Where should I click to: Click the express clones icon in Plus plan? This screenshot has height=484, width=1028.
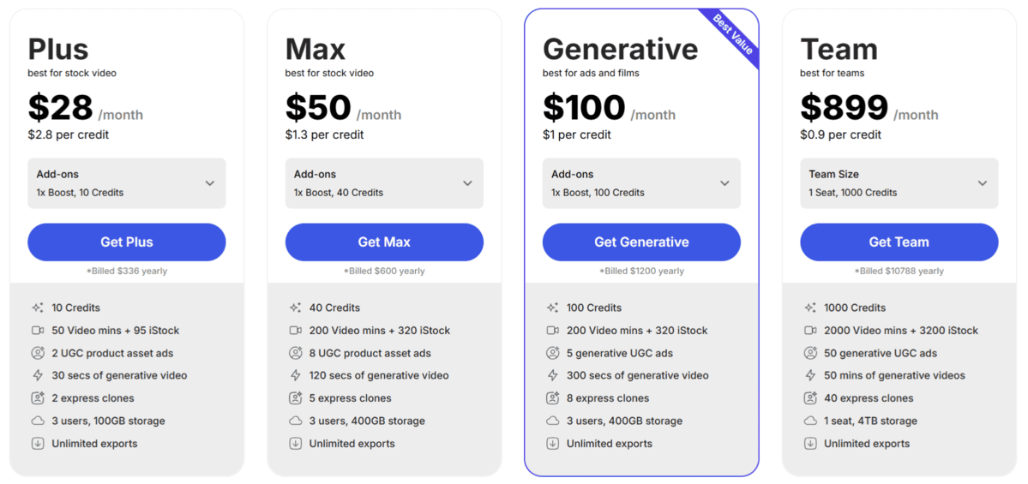[x=38, y=398]
